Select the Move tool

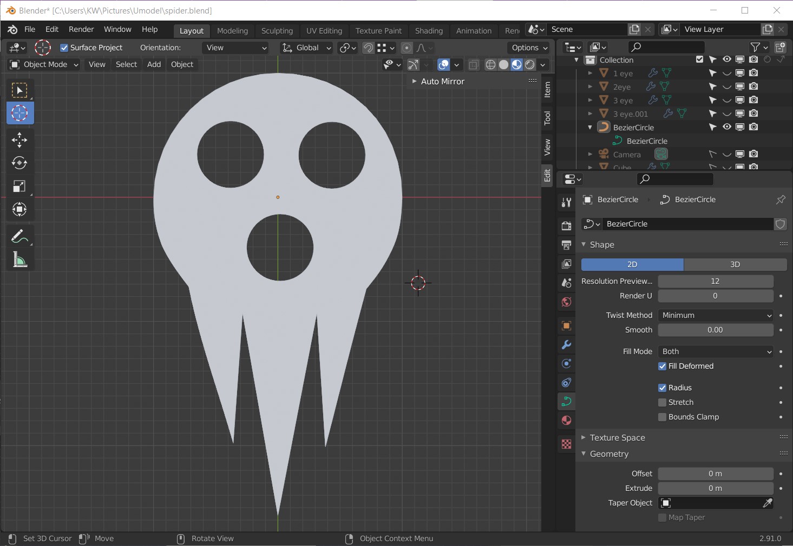(19, 140)
